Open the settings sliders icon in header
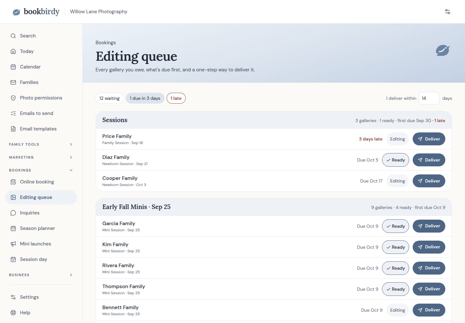465x323 pixels. 448,12
